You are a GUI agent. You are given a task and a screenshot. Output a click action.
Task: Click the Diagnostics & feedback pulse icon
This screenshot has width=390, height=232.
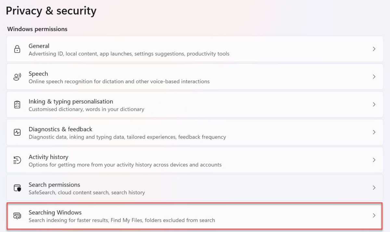pyautogui.click(x=17, y=132)
